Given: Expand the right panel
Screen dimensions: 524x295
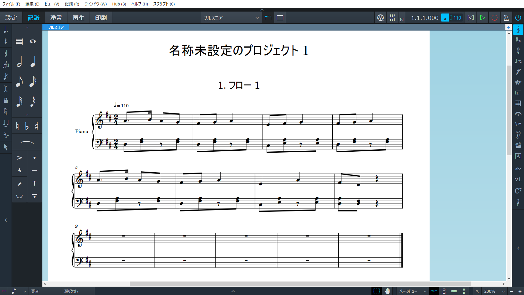Looking at the screenshot, I should pyautogui.click(x=518, y=248).
